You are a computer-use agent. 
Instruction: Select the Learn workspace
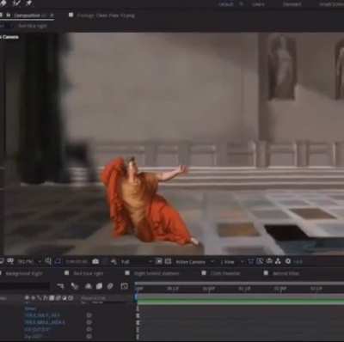click(258, 4)
